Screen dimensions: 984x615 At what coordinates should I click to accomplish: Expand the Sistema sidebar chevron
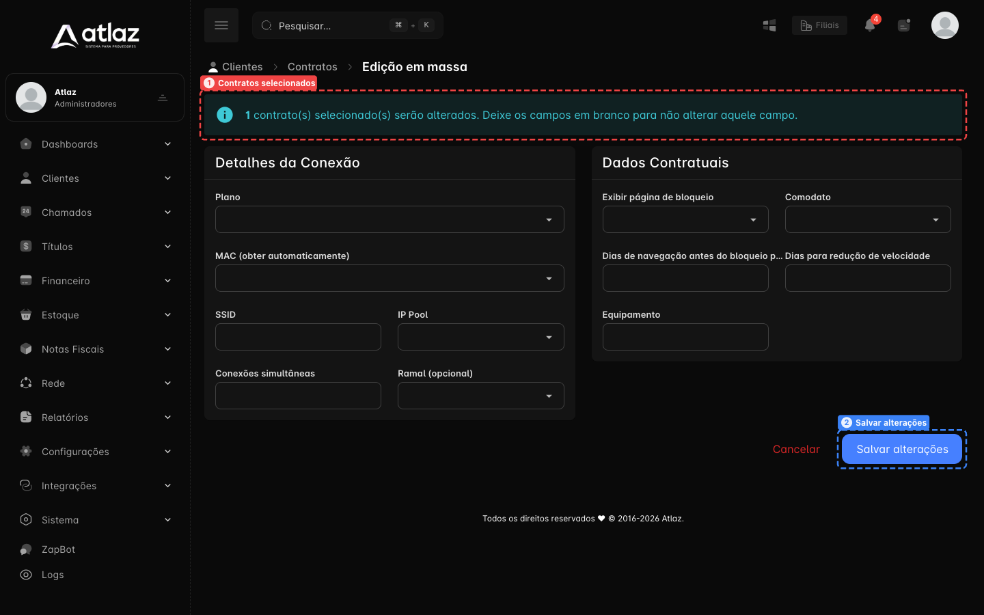coord(167,520)
